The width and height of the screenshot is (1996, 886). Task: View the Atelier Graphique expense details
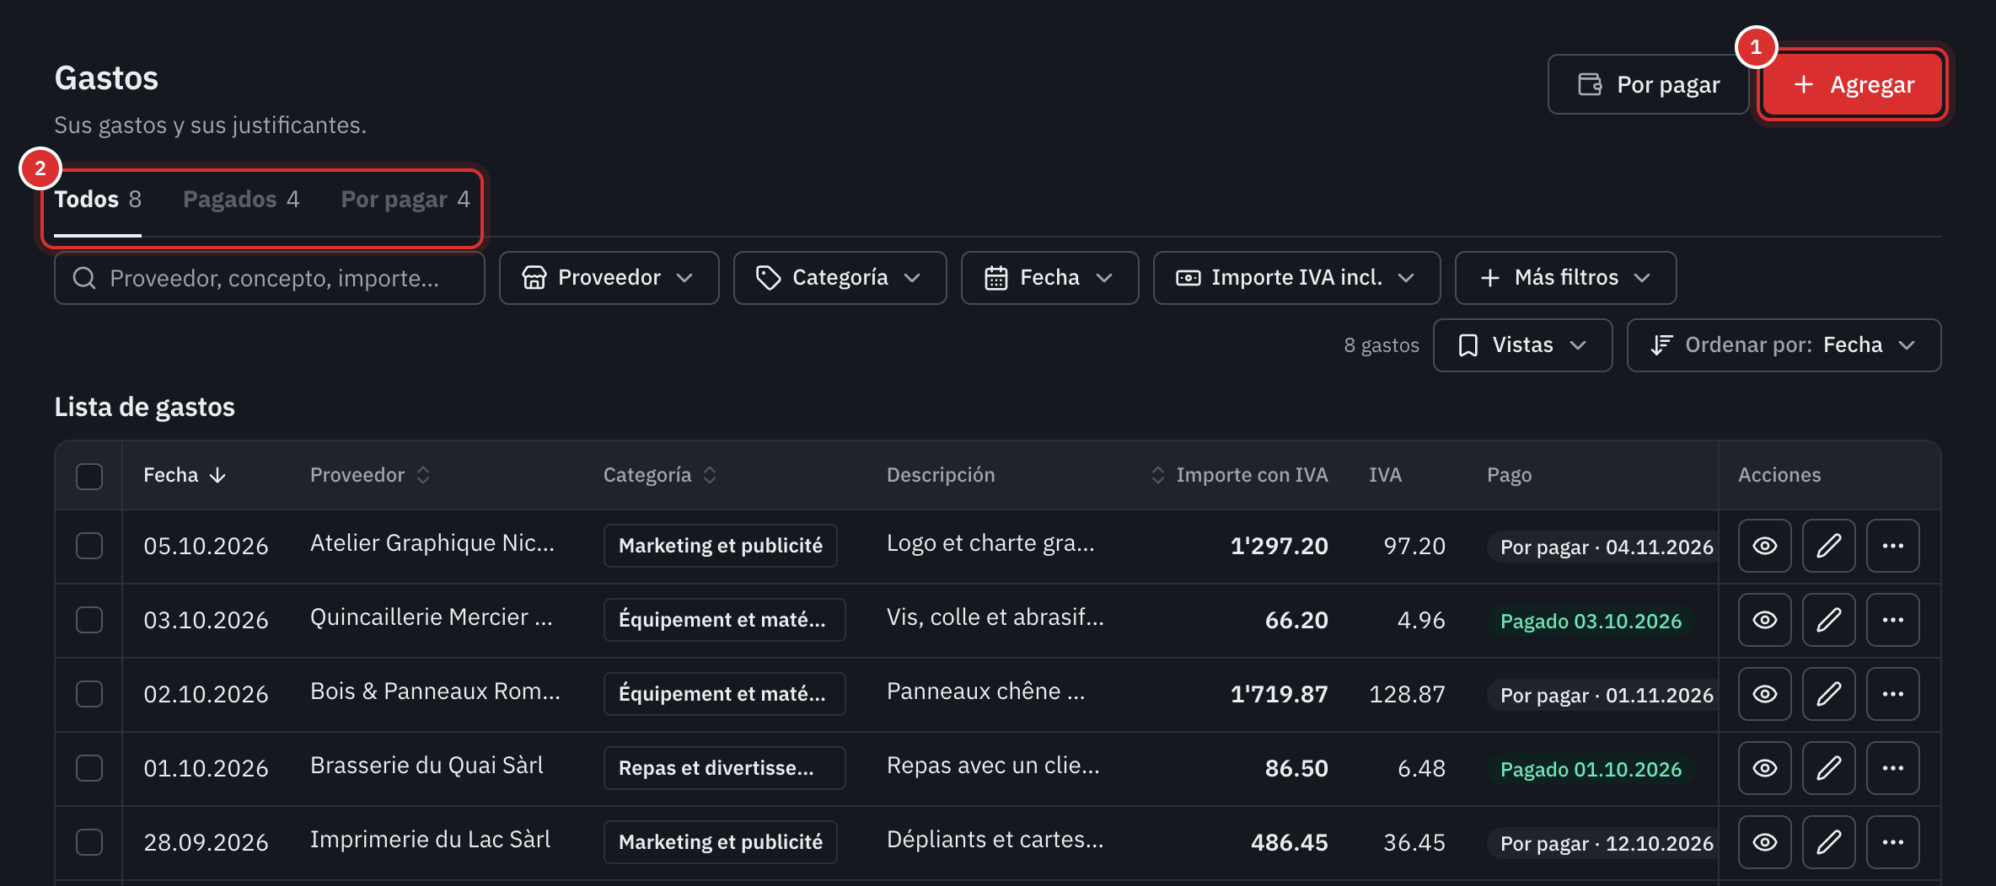(1764, 546)
